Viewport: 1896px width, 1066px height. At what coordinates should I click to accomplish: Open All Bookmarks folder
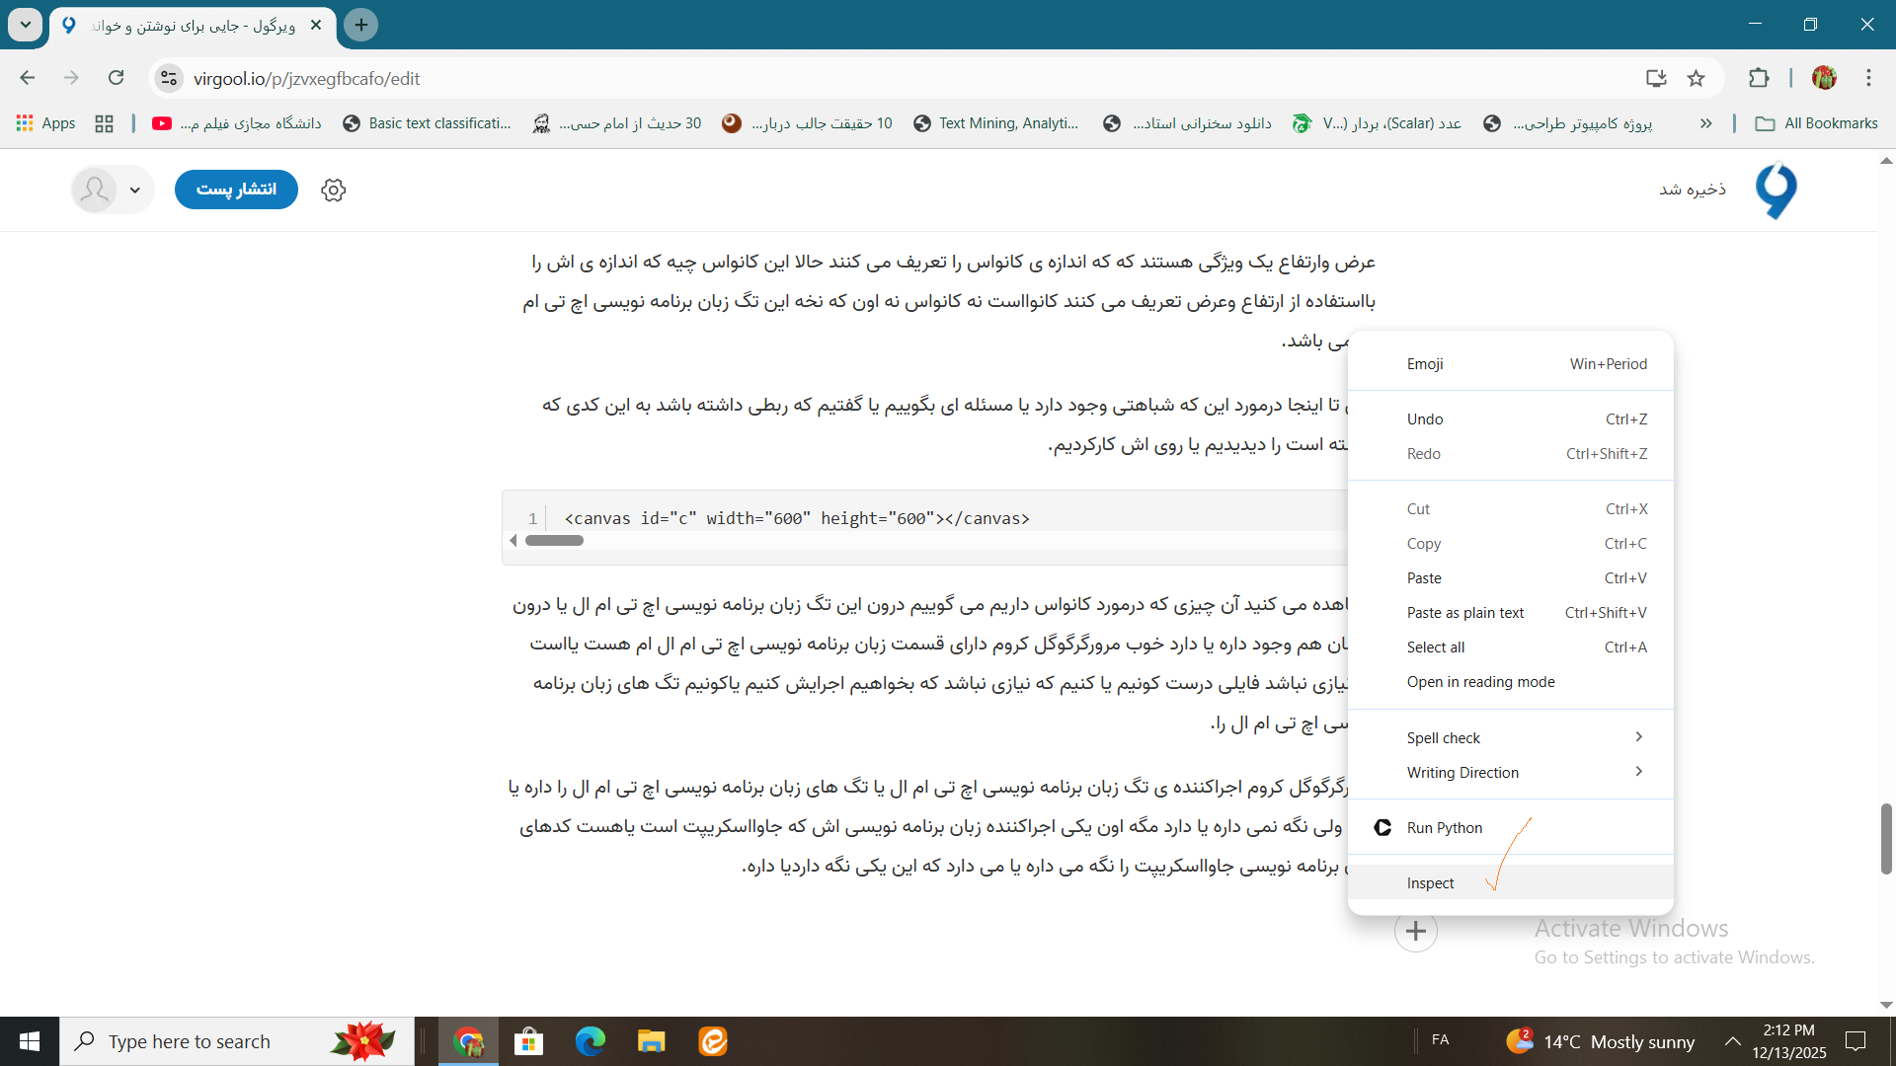click(1817, 123)
